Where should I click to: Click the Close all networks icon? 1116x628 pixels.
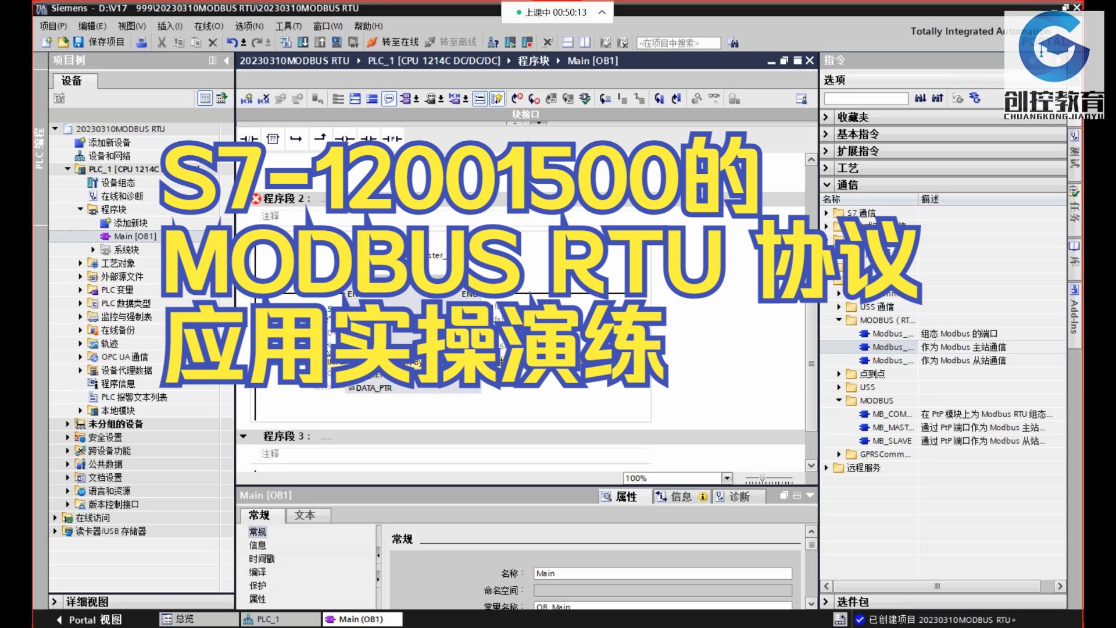(372, 99)
